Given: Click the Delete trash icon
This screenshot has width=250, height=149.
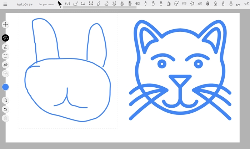Looking at the screenshot, I should coord(5,118).
